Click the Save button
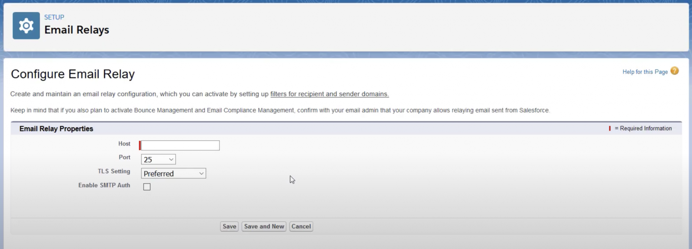This screenshot has width=692, height=249. (229, 226)
